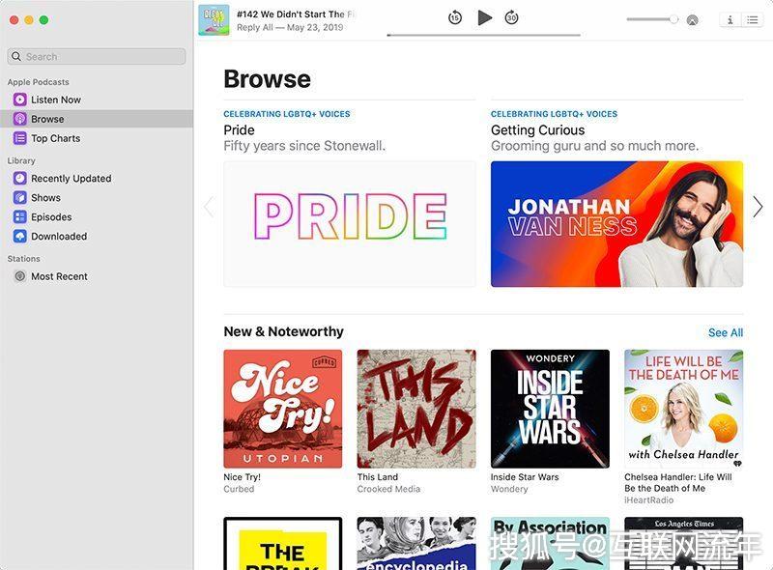Click the Inside Star Wars title text
Viewport: 773px width, 570px height.
click(525, 477)
